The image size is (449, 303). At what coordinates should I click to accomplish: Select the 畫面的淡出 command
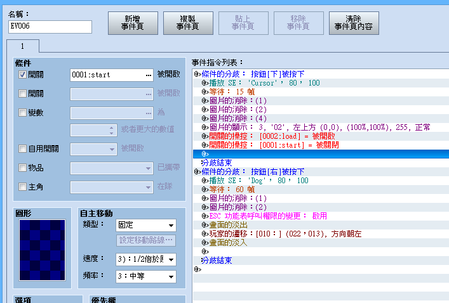pos(321,224)
